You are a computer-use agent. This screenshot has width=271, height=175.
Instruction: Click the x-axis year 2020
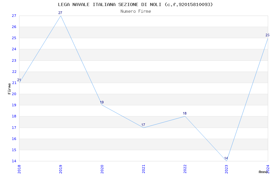point(102,169)
